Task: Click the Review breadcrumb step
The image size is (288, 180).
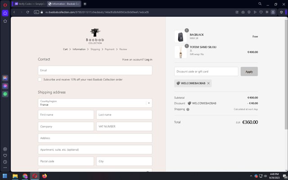Action: click(123, 49)
